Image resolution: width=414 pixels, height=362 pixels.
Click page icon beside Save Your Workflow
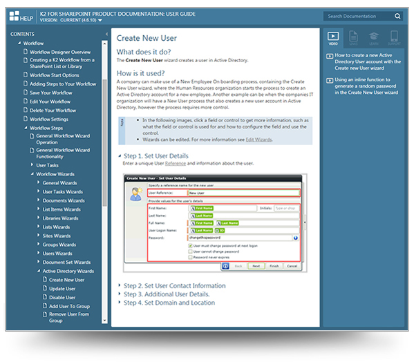[26, 92]
